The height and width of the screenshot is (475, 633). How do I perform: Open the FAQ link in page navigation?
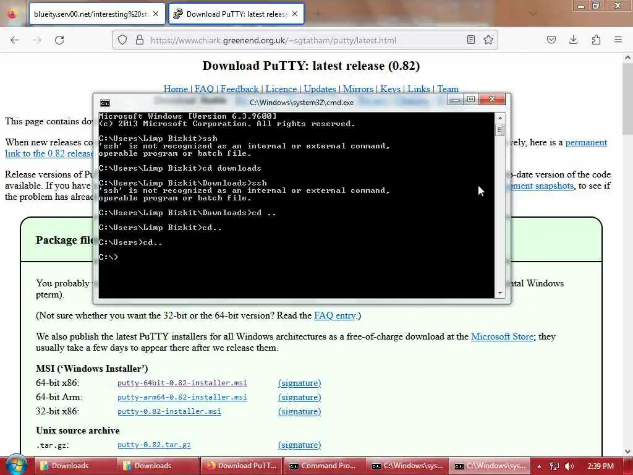(204, 89)
